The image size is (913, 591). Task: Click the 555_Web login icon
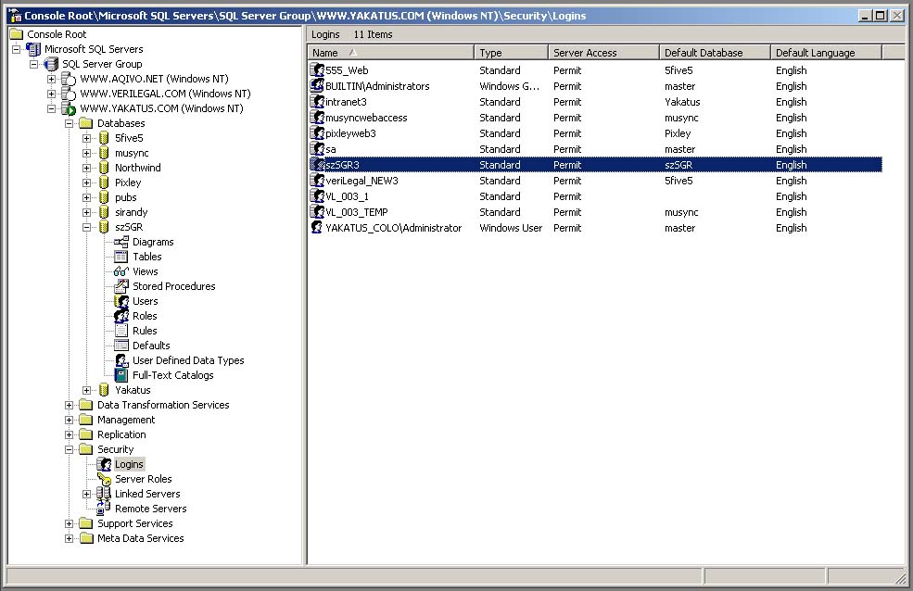[317, 70]
